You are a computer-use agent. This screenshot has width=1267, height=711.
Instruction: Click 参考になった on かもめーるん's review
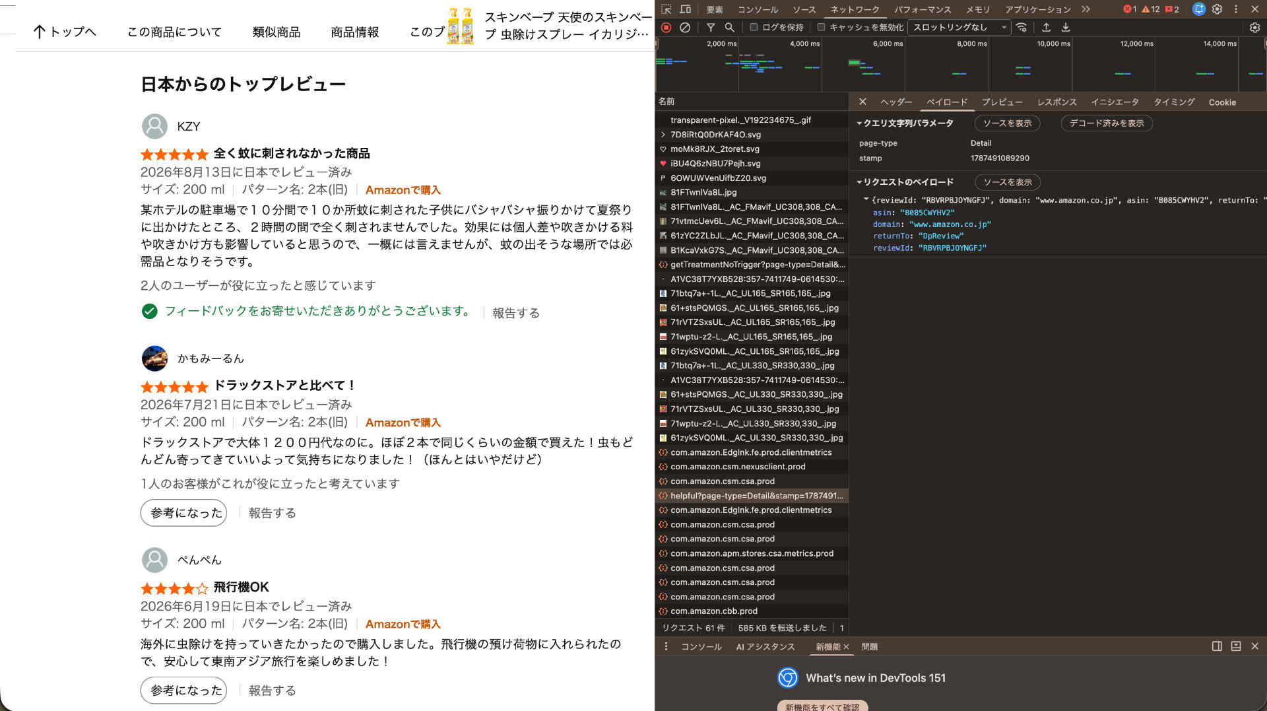(183, 513)
